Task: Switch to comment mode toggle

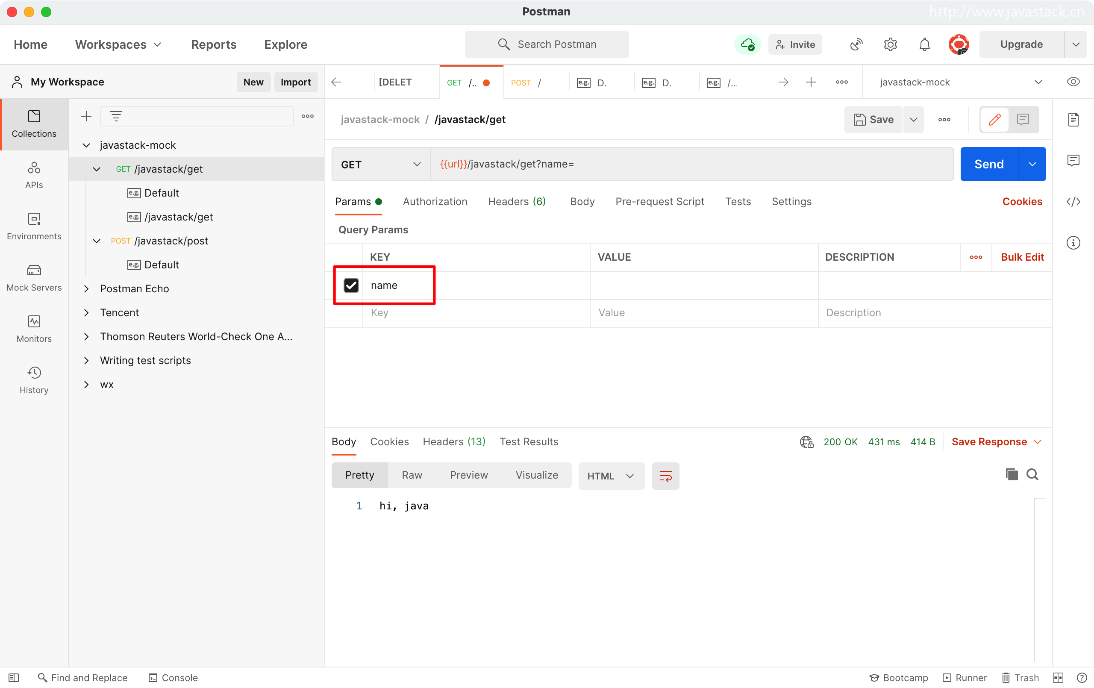Action: (x=1023, y=120)
